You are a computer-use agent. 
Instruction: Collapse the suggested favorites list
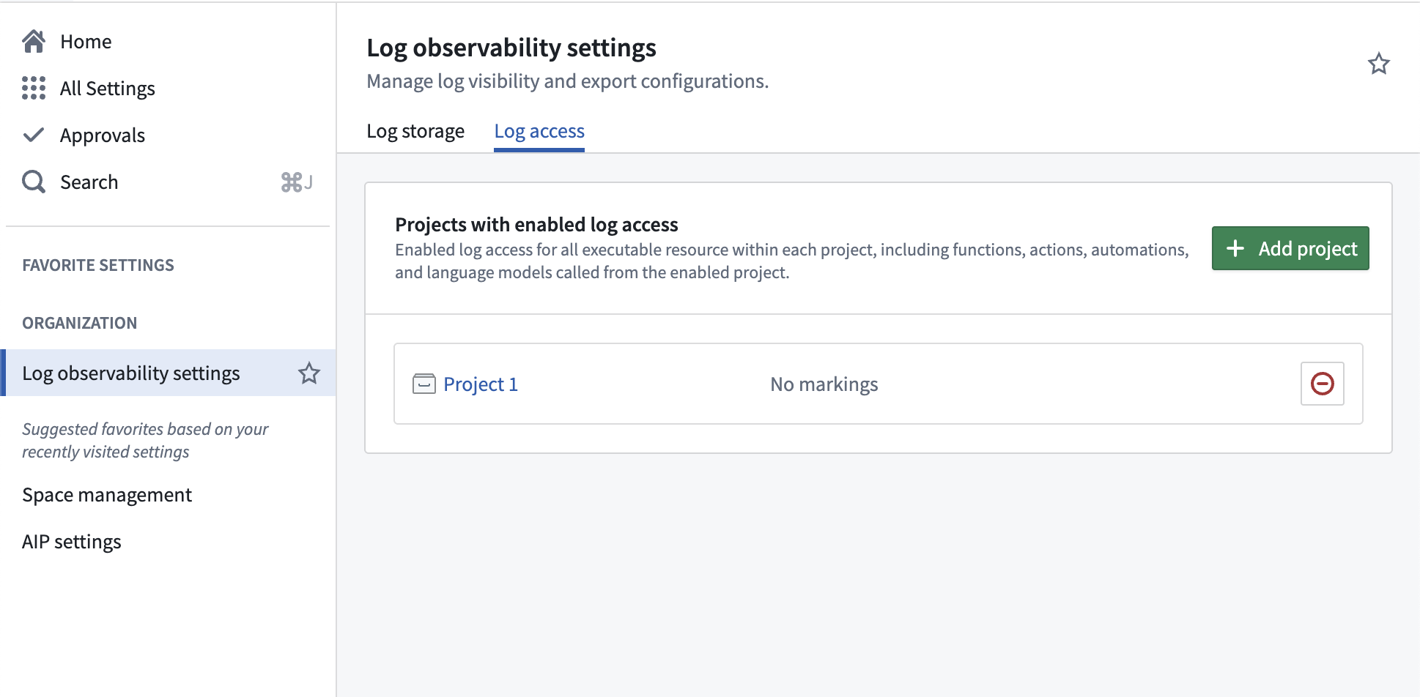click(145, 440)
